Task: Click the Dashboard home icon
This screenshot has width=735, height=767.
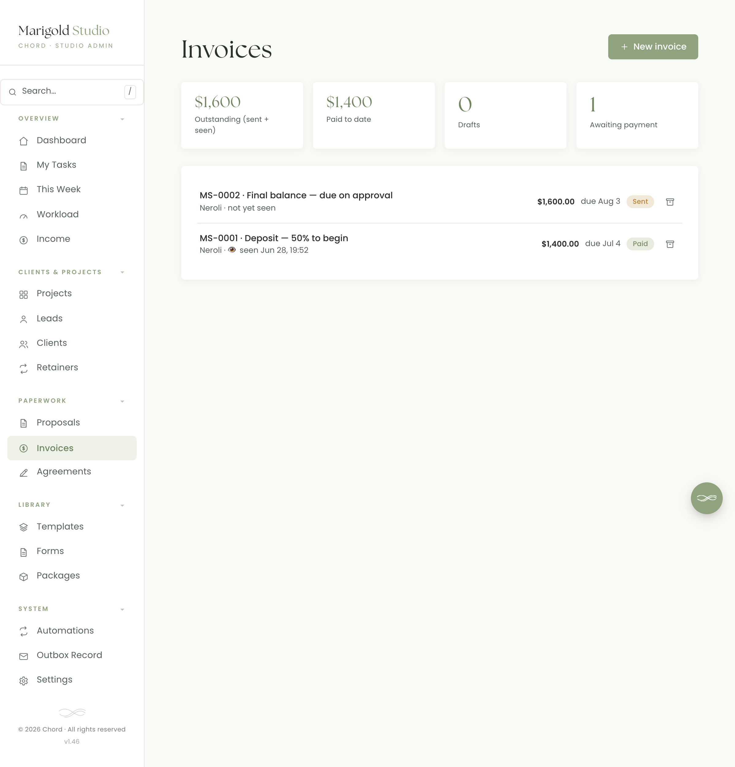Action: click(x=24, y=141)
